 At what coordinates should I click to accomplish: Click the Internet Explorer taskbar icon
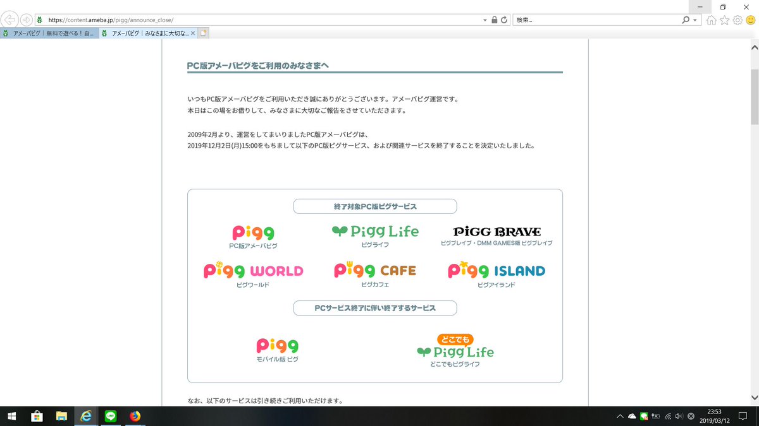tap(86, 416)
